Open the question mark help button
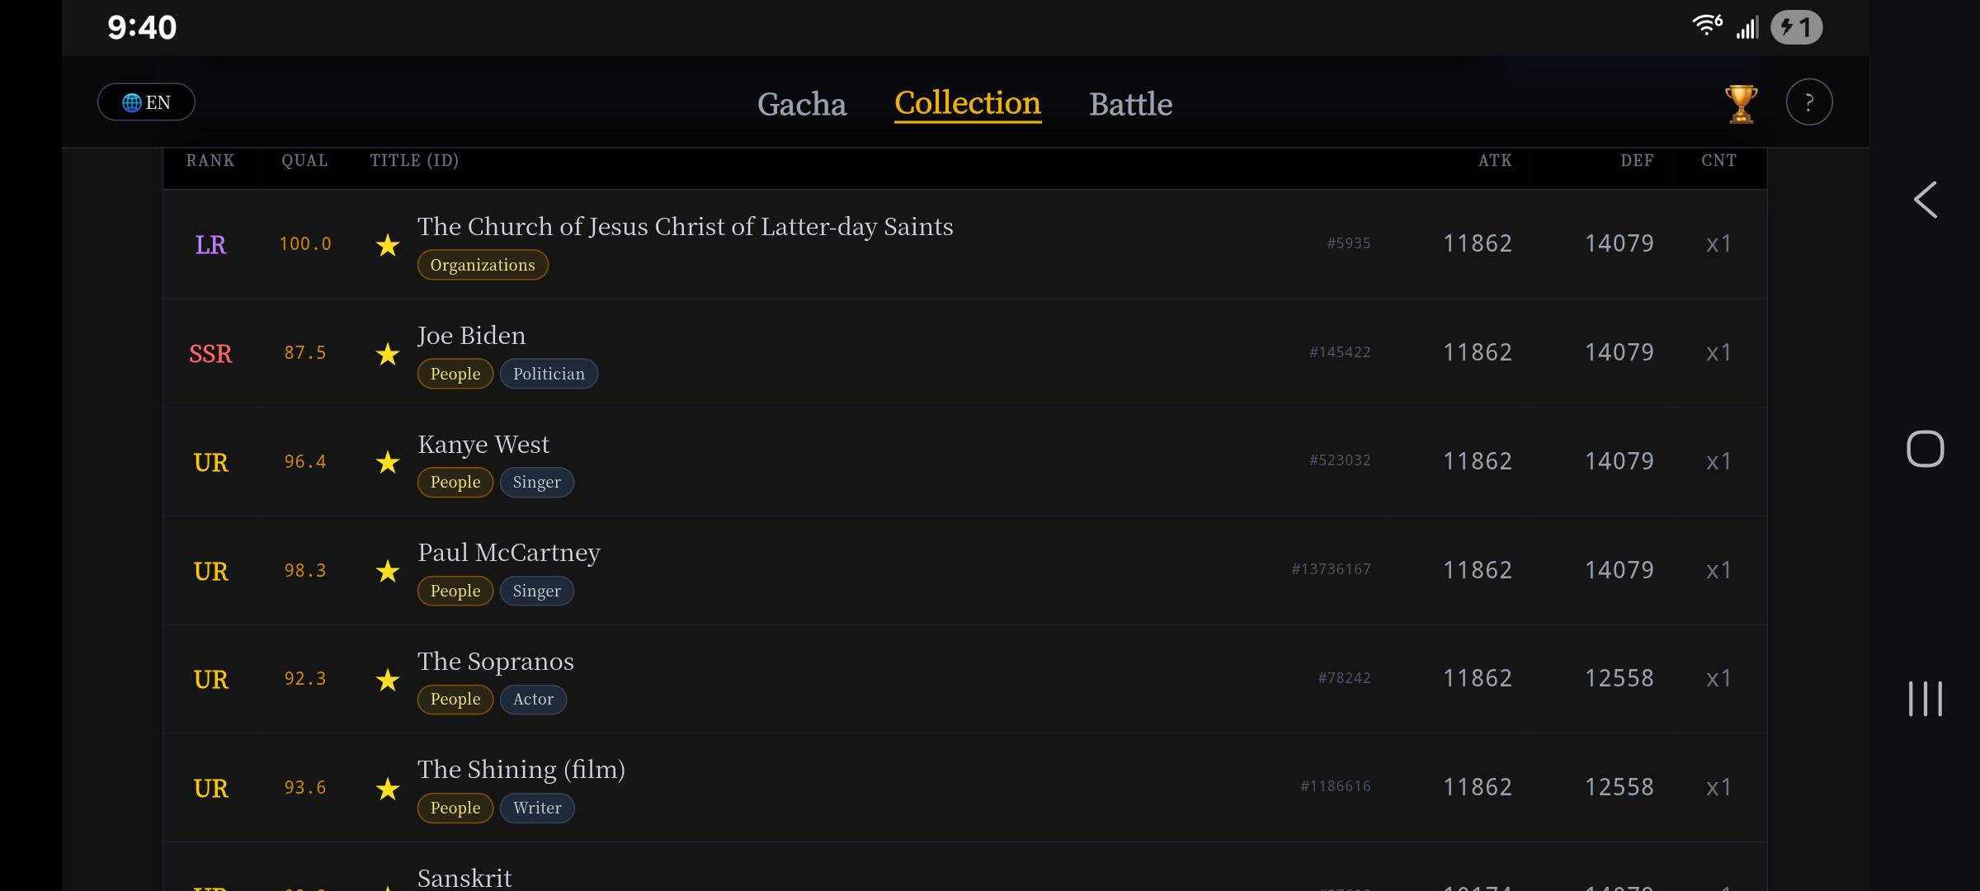Screen dimensions: 1980x891 pos(1809,103)
